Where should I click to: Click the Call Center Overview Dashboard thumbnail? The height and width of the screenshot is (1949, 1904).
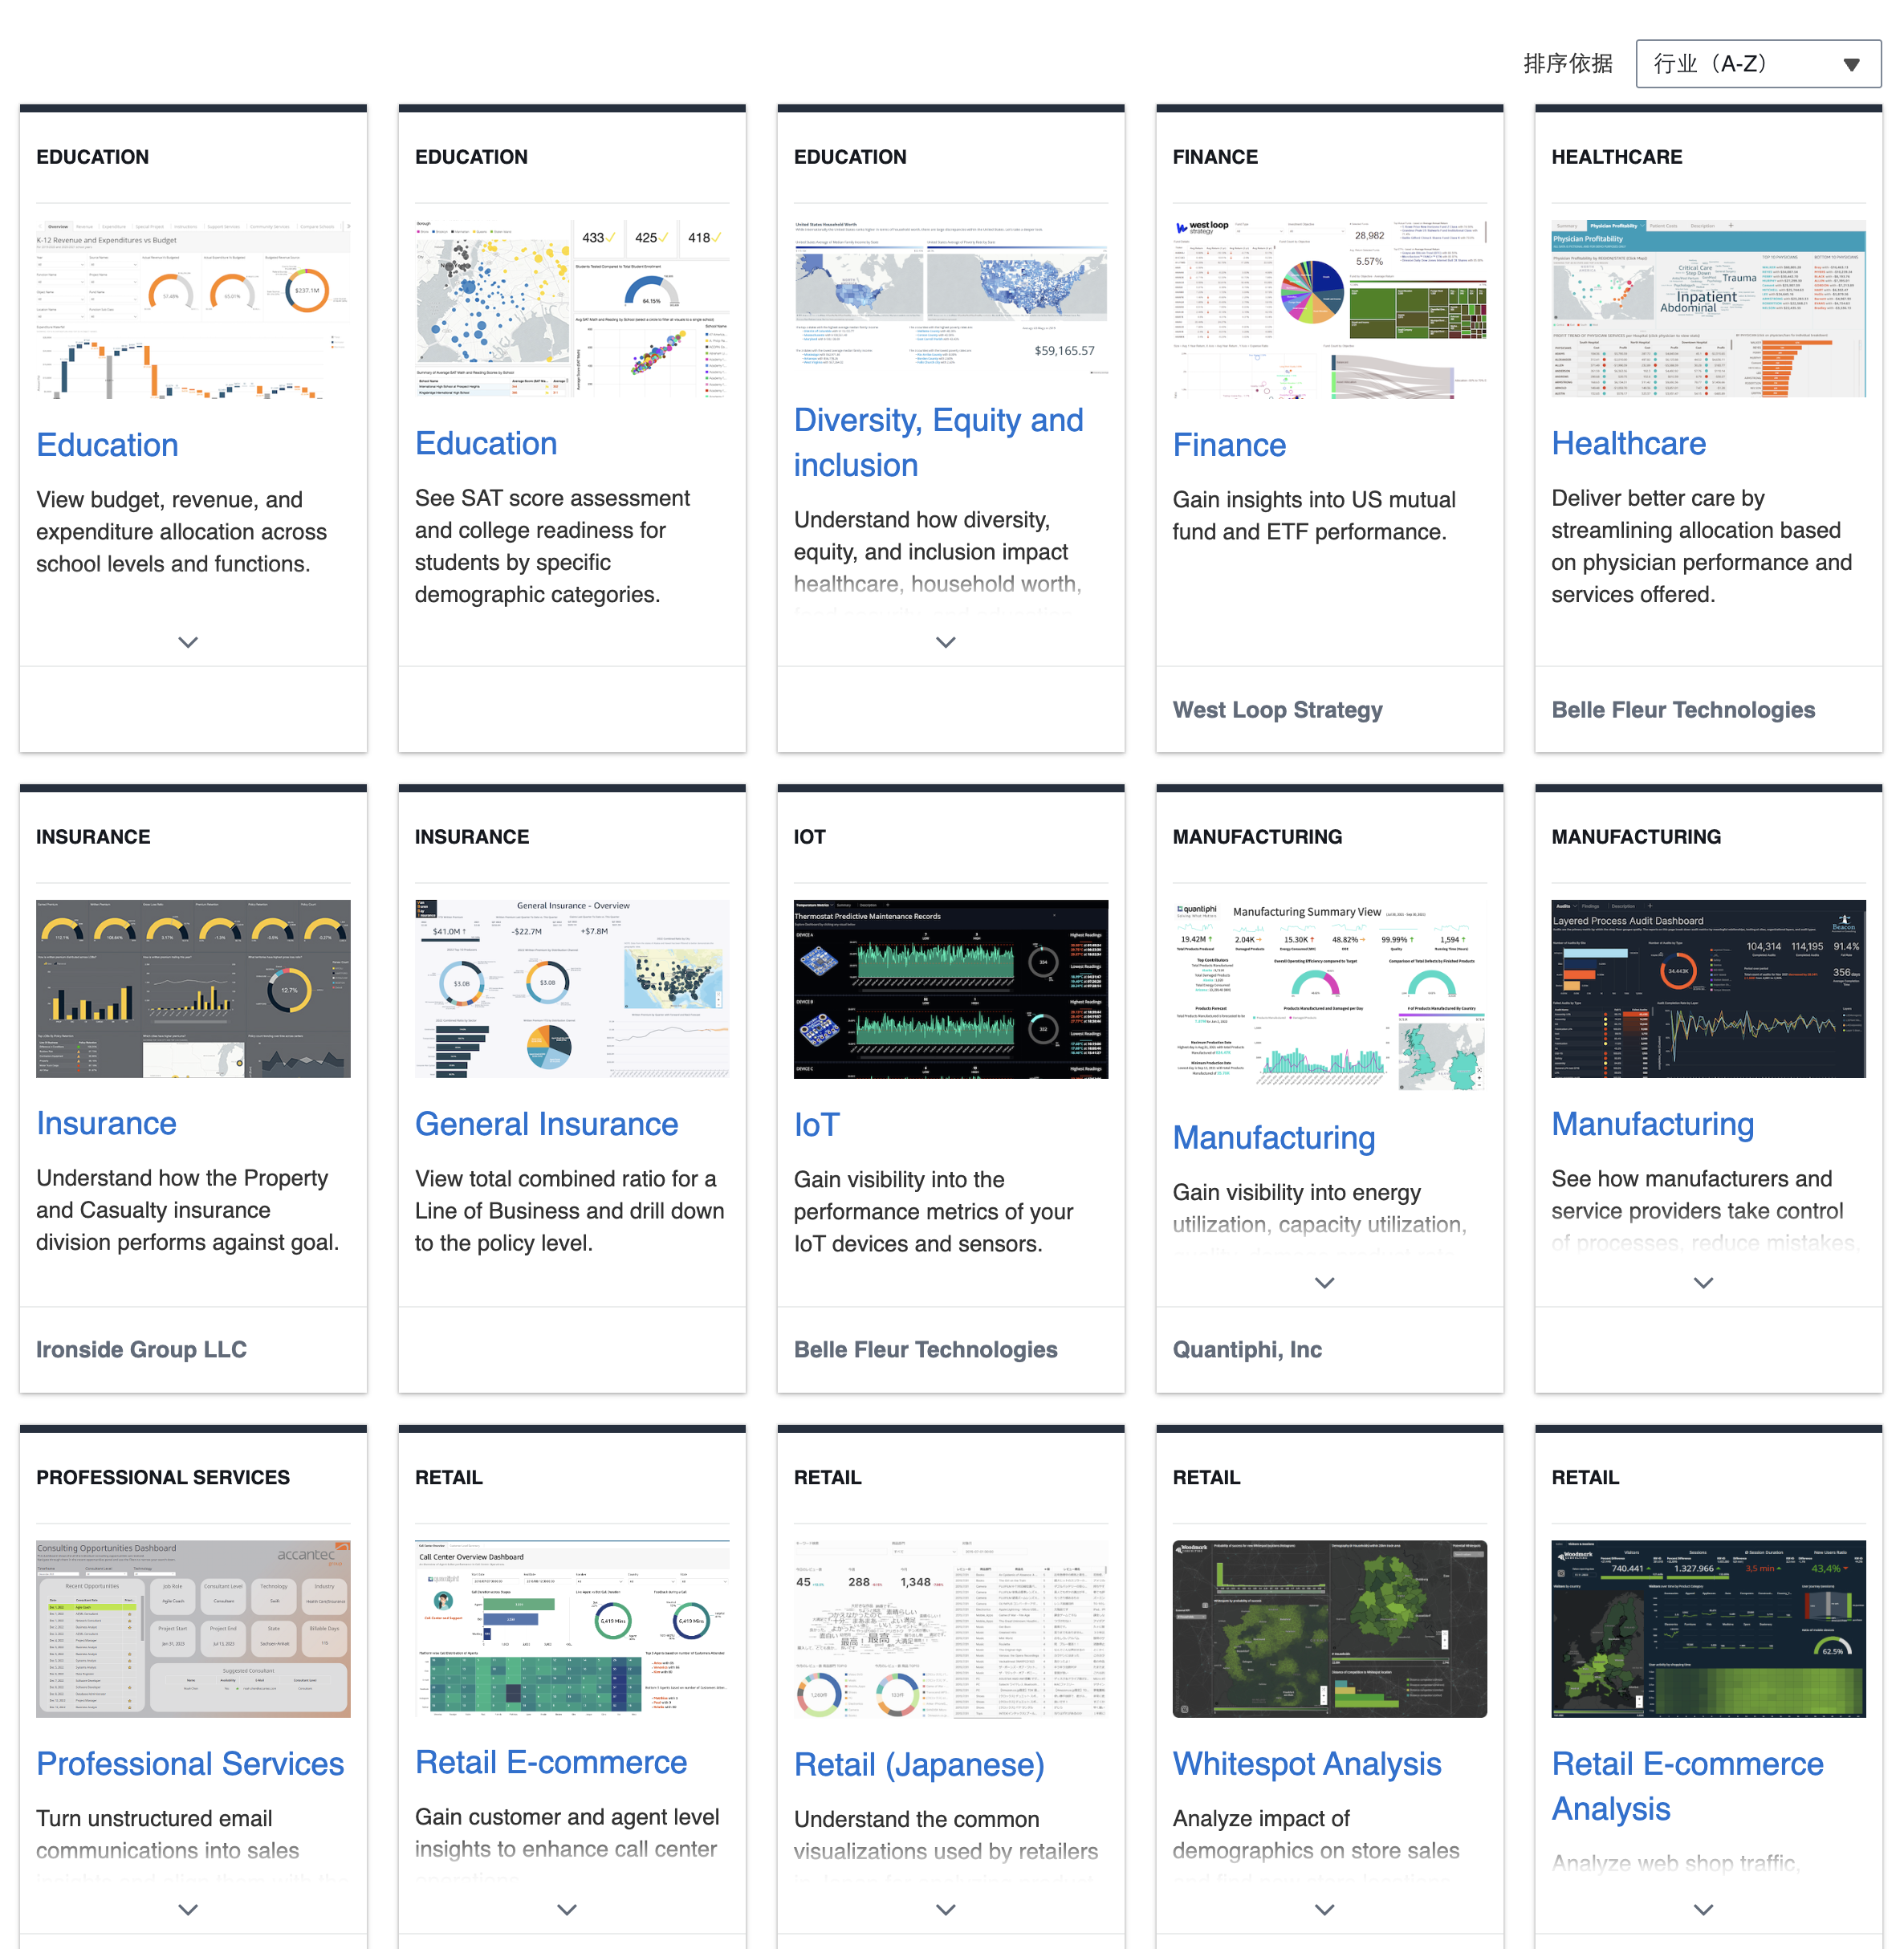[x=572, y=1628]
